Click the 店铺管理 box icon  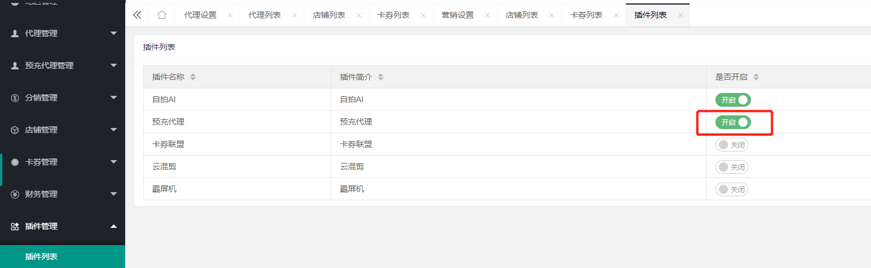click(x=16, y=130)
